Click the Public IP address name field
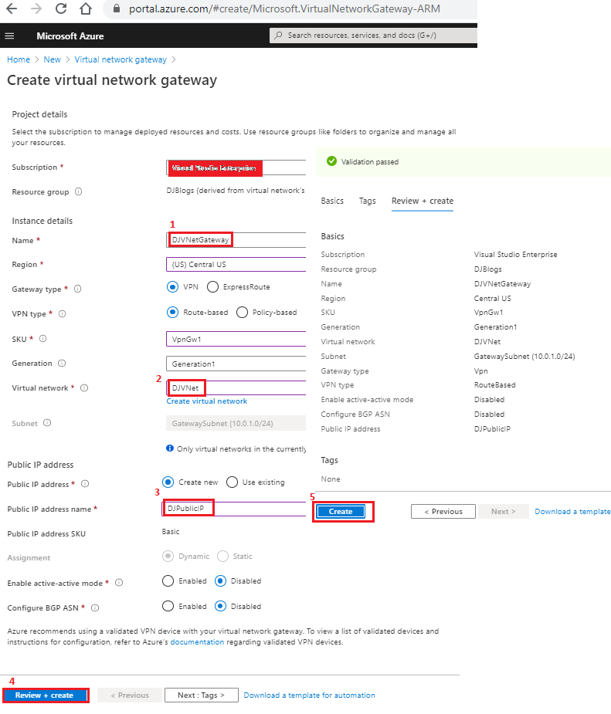Screen dimensions: 611x714 pos(234,509)
